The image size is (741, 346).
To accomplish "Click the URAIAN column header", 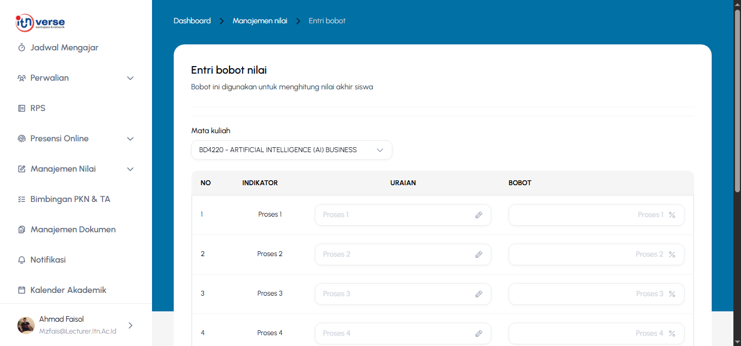I will [403, 183].
